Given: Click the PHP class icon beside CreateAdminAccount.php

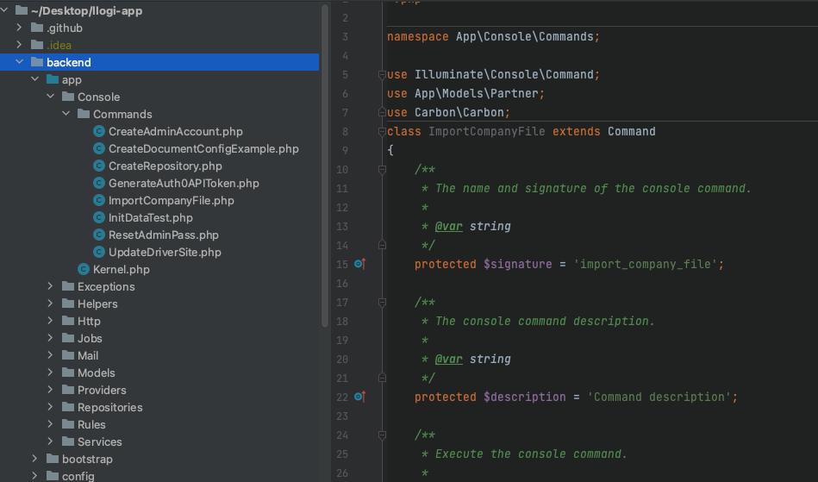Looking at the screenshot, I should pos(99,131).
